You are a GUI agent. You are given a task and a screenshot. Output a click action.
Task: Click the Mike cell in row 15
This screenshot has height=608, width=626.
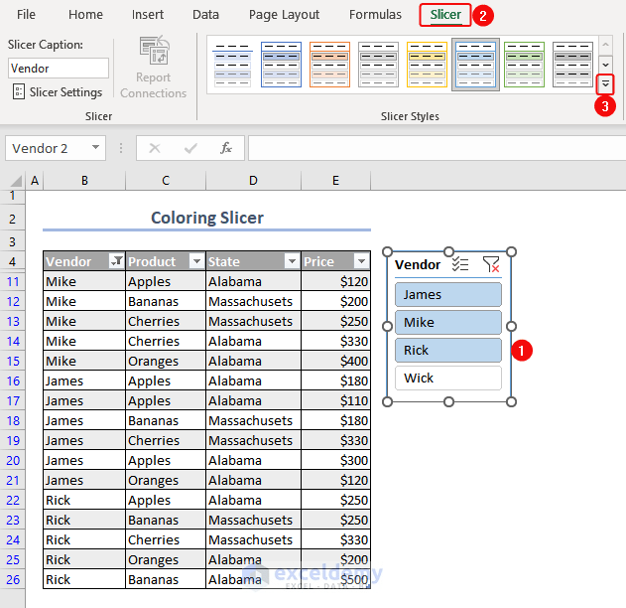coord(84,361)
